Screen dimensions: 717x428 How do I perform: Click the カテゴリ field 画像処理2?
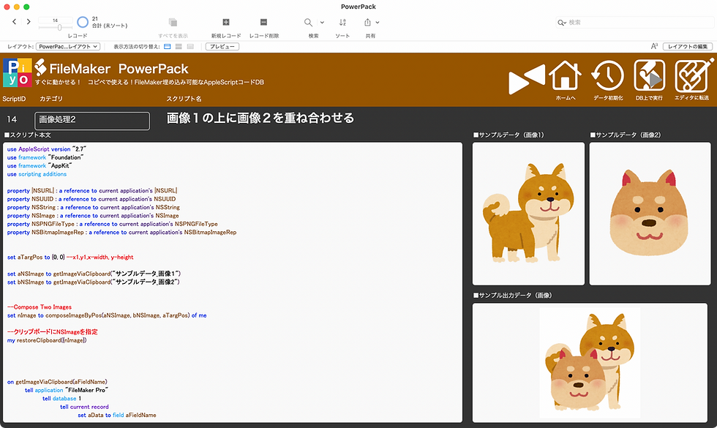coord(92,121)
